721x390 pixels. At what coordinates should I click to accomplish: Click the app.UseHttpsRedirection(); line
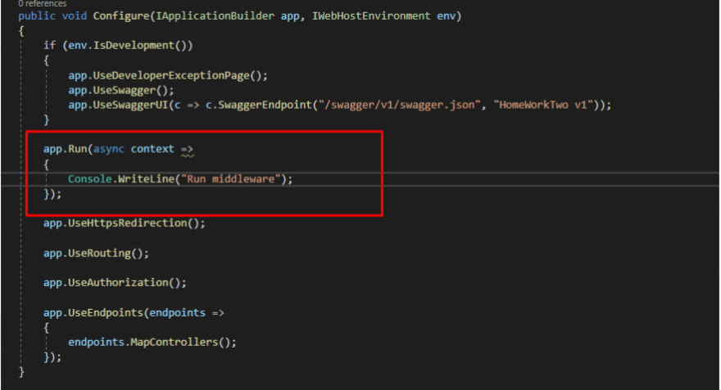(125, 223)
